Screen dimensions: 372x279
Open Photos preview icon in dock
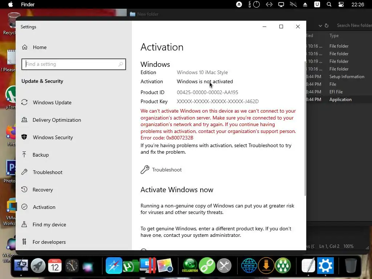165,265
